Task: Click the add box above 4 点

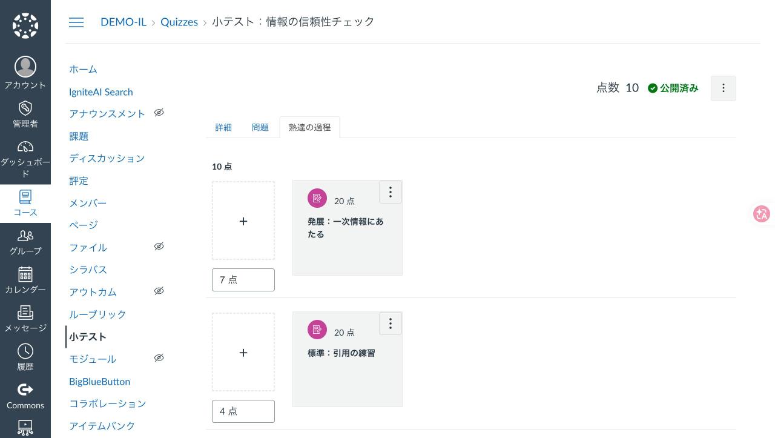Action: [x=243, y=352]
